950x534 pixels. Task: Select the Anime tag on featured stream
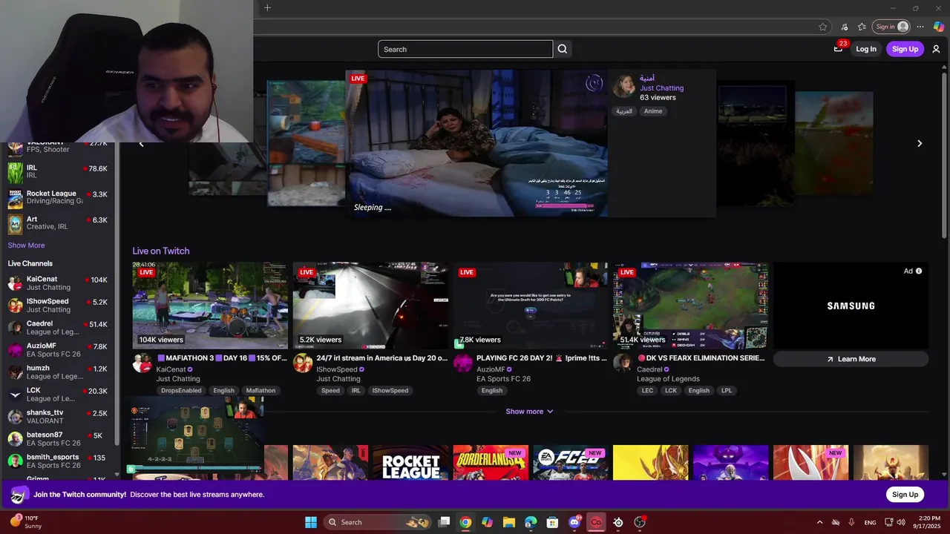(653, 111)
